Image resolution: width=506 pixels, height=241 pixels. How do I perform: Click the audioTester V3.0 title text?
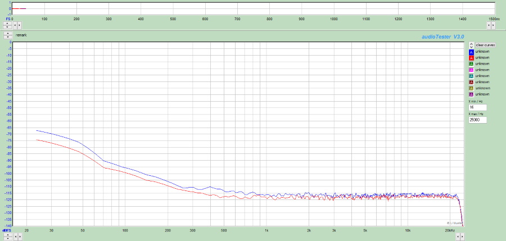443,37
